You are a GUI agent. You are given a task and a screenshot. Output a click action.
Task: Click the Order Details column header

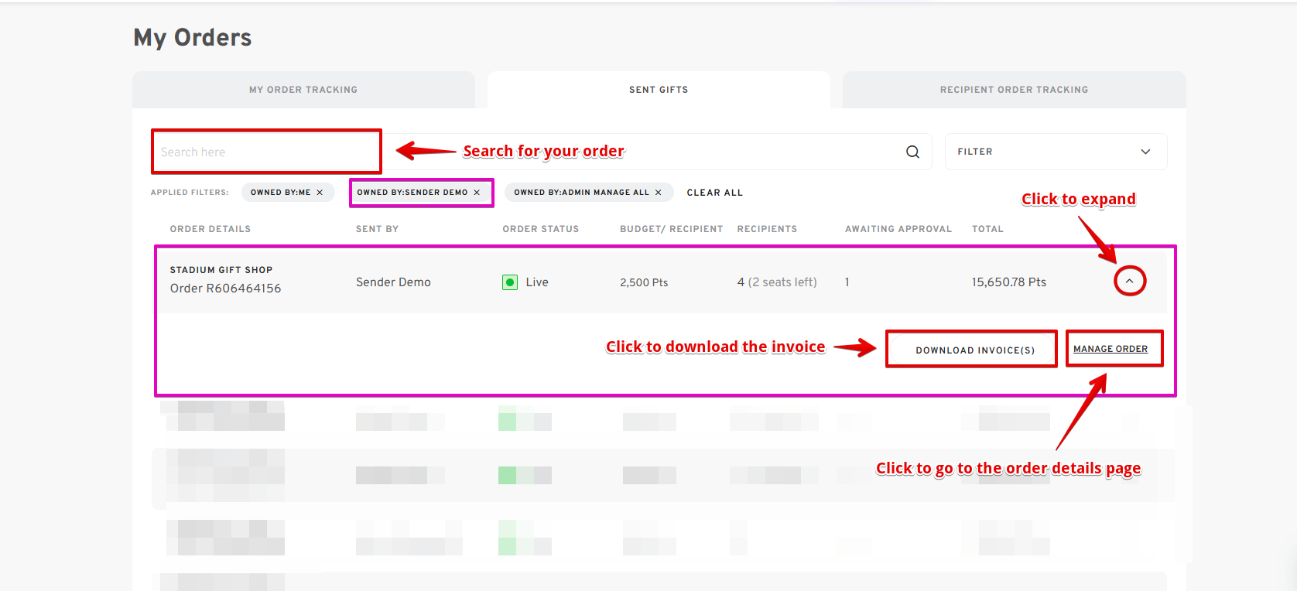210,229
